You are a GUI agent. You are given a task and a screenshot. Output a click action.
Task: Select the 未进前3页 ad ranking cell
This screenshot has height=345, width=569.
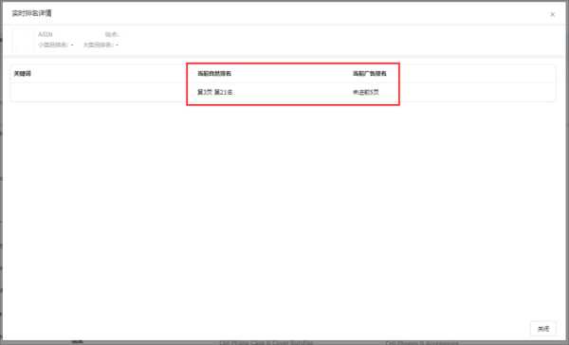click(x=366, y=93)
